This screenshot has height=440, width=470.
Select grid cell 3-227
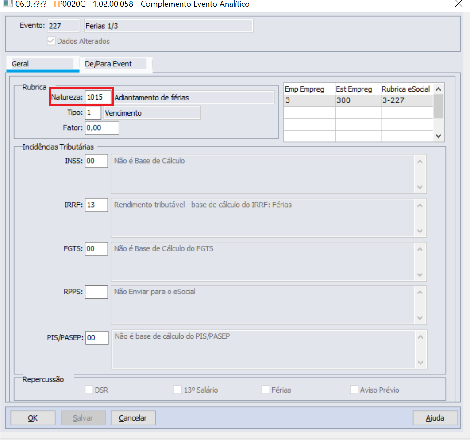407,100
